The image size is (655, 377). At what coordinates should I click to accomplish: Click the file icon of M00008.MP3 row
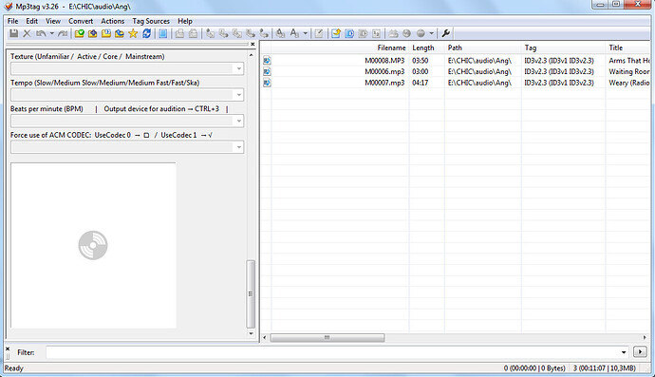pos(267,61)
